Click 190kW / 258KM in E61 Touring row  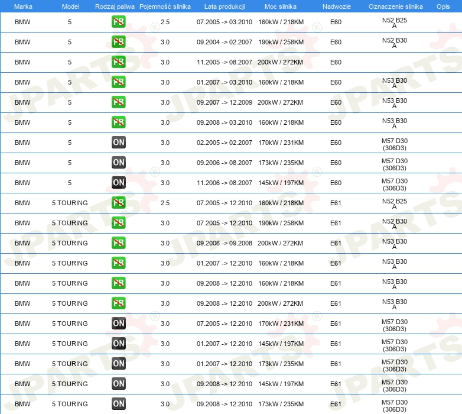pos(281,223)
